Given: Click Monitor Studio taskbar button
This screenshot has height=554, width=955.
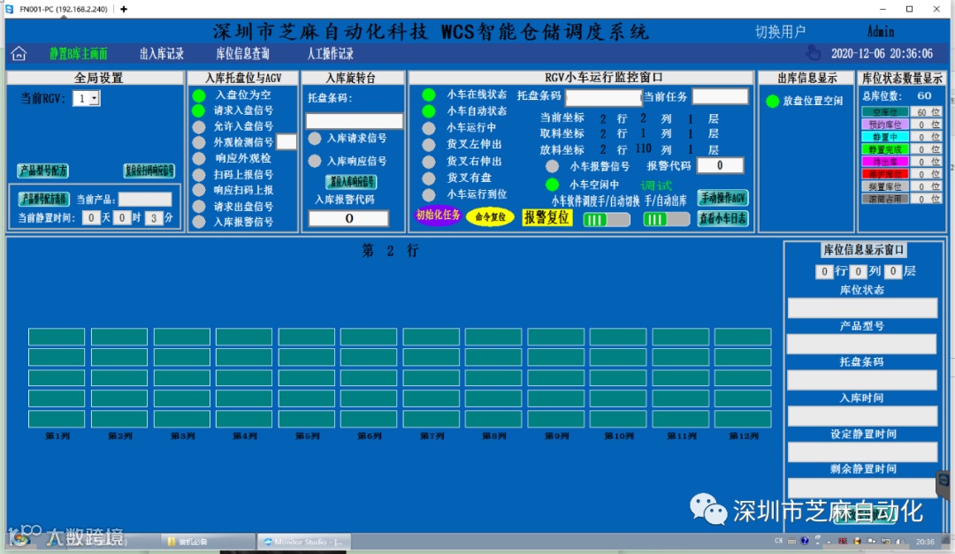Looking at the screenshot, I should point(304,542).
